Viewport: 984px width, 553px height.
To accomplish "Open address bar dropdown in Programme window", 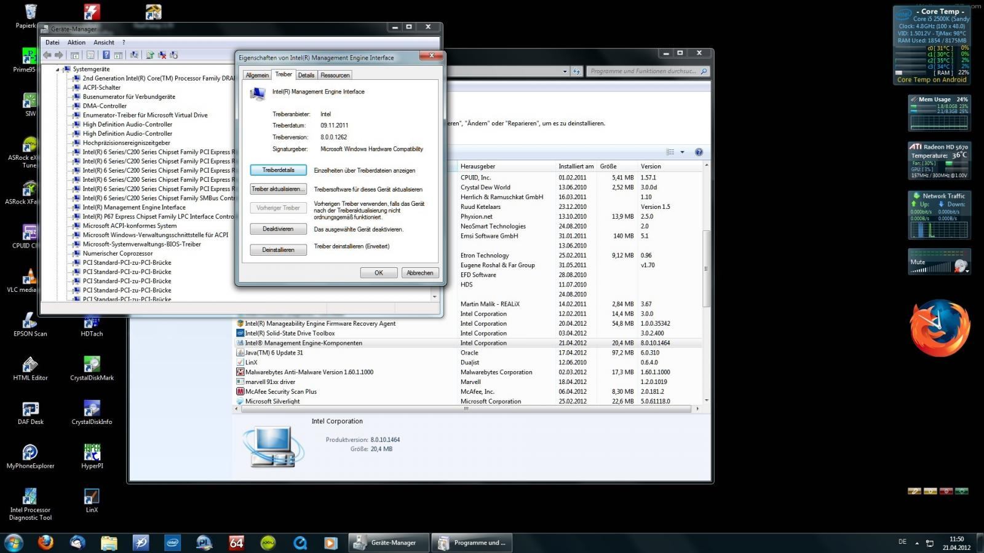I will point(565,71).
